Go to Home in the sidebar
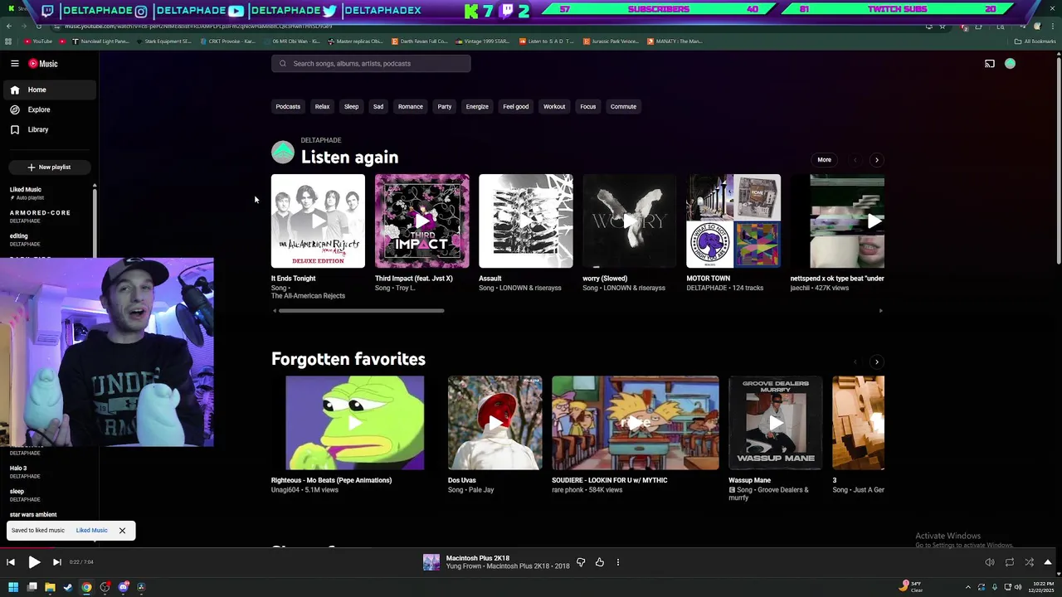This screenshot has width=1062, height=597. pyautogui.click(x=48, y=90)
